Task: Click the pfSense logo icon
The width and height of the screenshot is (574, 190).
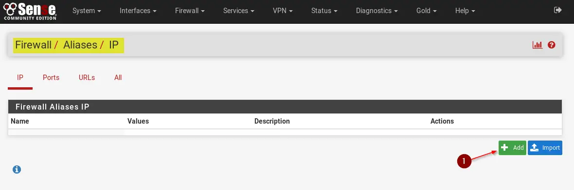Action: click(30, 11)
